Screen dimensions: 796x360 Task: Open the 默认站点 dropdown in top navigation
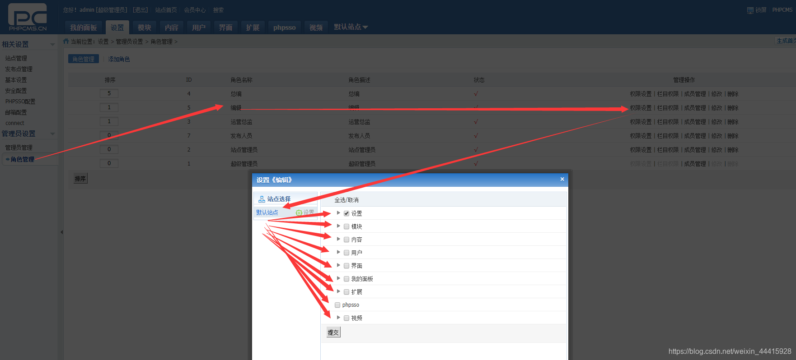point(351,27)
